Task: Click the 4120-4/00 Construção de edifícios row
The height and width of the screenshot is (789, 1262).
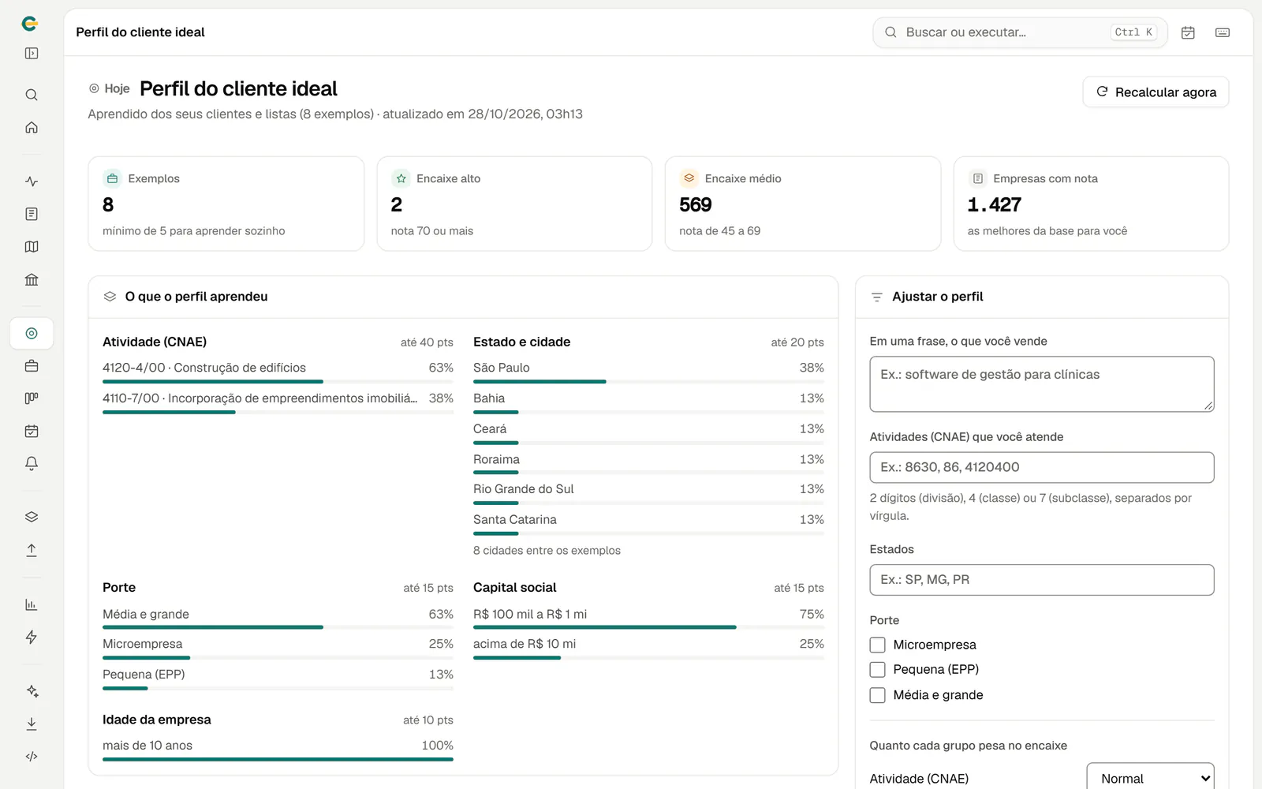Action: [x=278, y=371]
